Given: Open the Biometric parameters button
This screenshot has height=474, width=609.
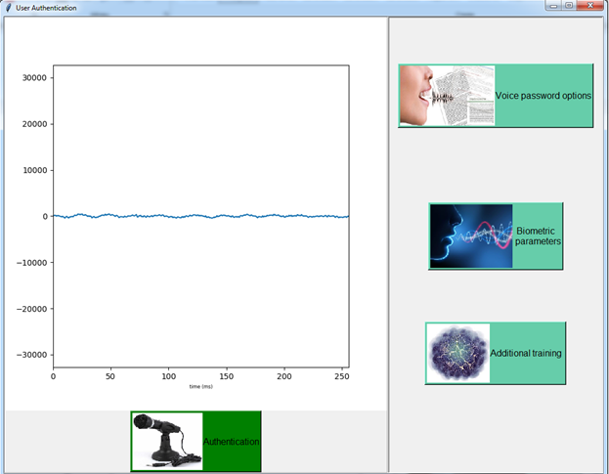Looking at the screenshot, I should click(496, 237).
